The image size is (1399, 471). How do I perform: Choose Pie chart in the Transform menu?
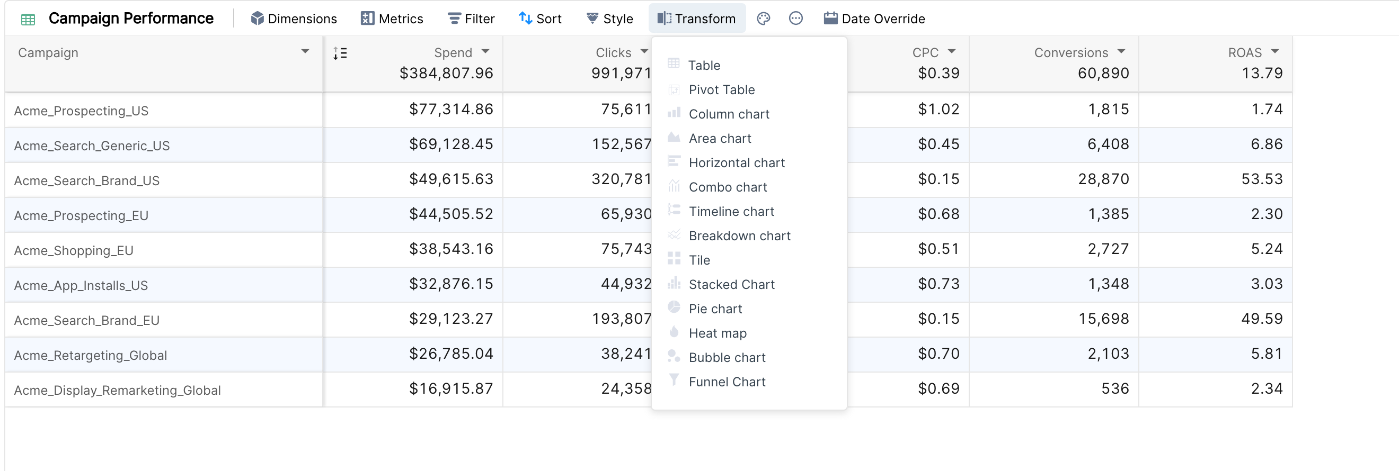[x=749, y=309]
